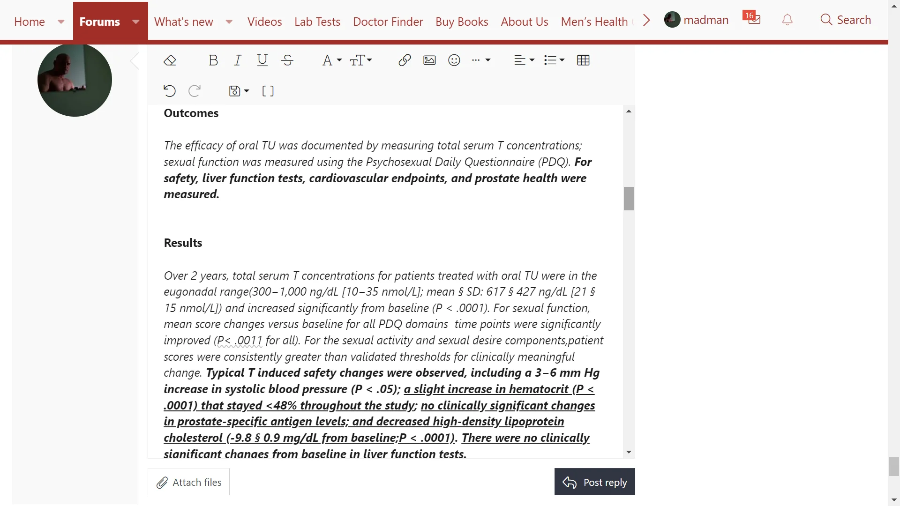Viewport: 900px width, 506px height.
Task: Click the editor scrollbar thumb
Action: pyautogui.click(x=629, y=199)
